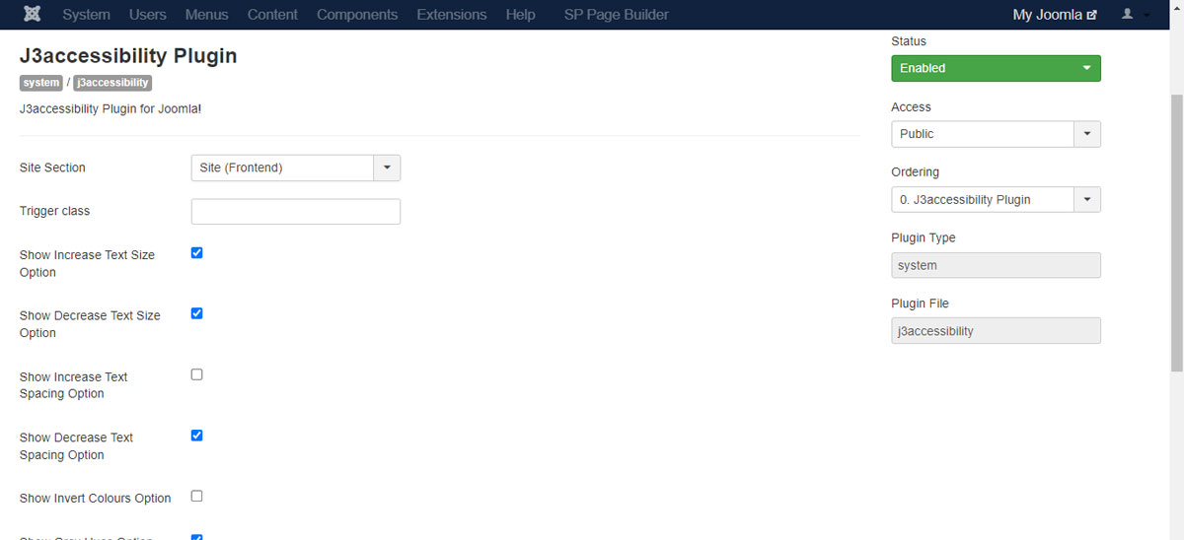
Task: Open the Status Enabled dropdown
Action: click(x=996, y=68)
